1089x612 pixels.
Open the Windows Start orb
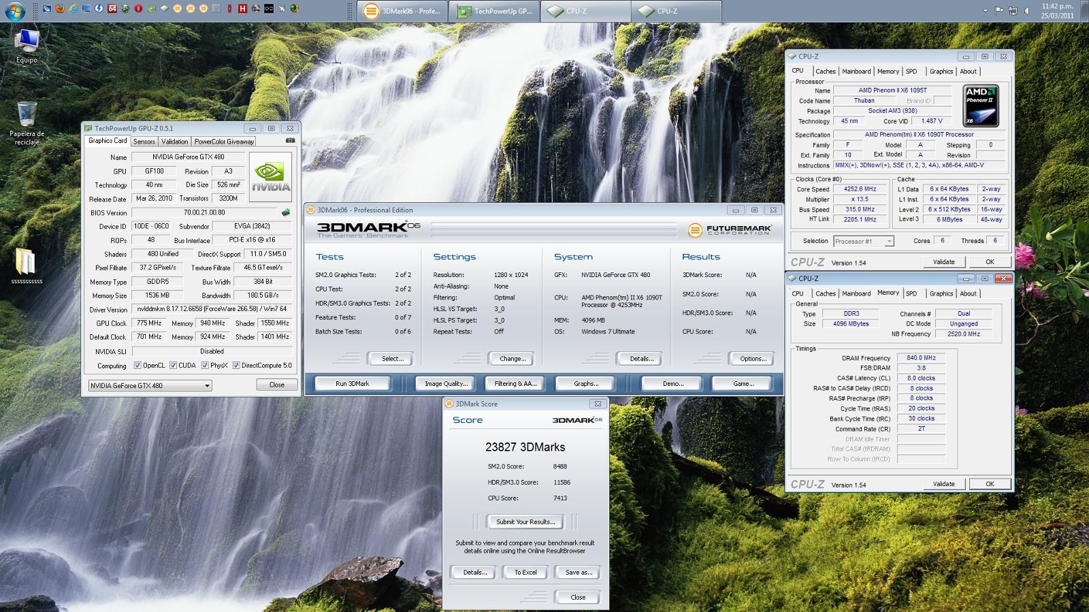[15, 10]
